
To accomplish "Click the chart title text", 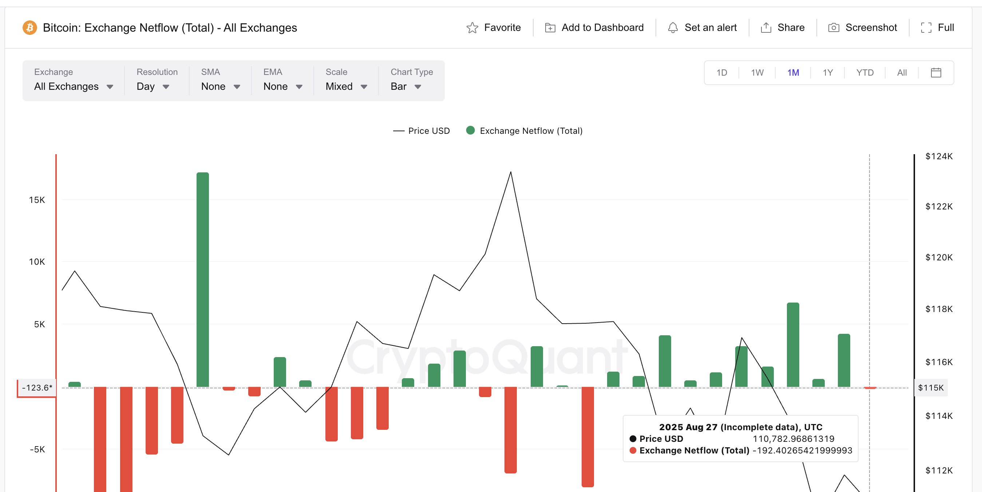I will (170, 27).
